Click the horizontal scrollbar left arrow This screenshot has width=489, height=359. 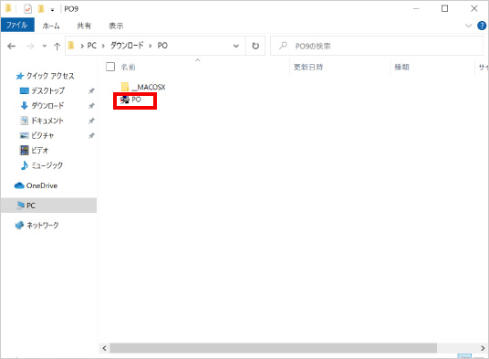pos(105,348)
